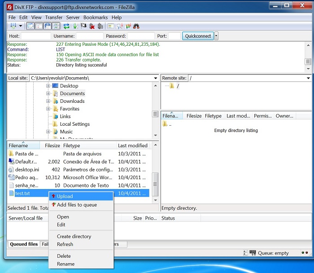
Task: Click the reconnect to server icon
Action: (100, 26)
